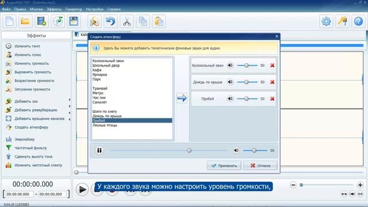Select Самолёт in sound list
This screenshot has width=368, height=207.
tap(99, 102)
